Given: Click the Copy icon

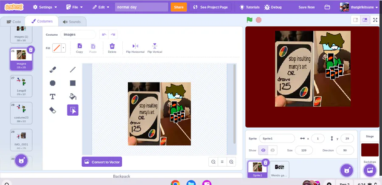Looking at the screenshot, I should coord(79,48).
